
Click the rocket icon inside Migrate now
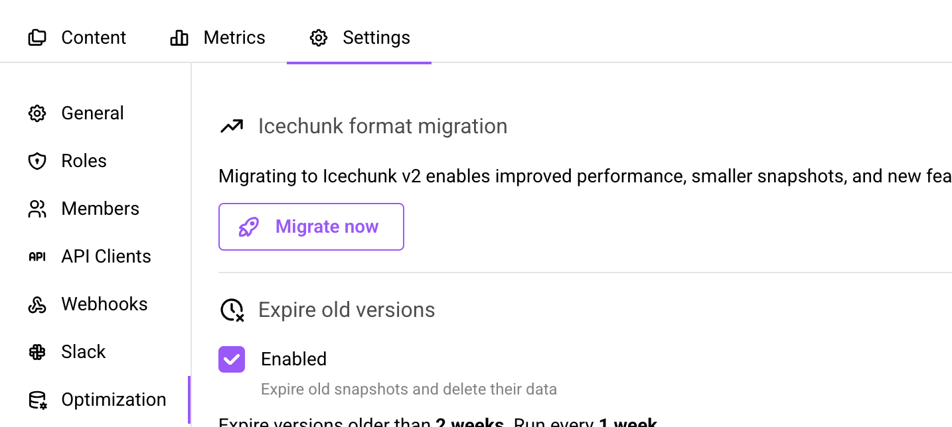(248, 227)
